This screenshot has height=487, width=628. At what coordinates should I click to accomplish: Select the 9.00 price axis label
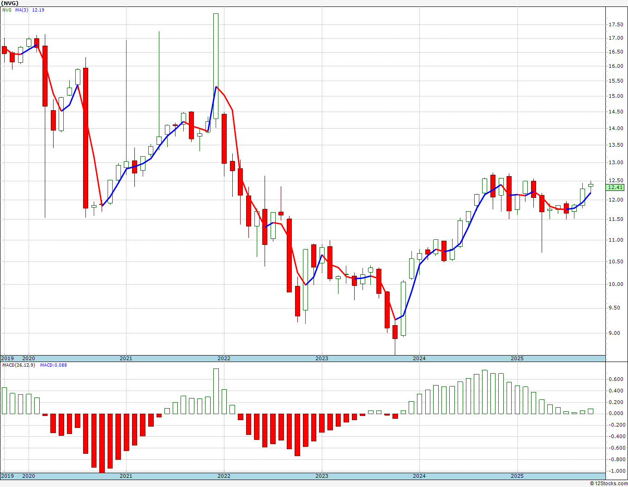click(616, 333)
